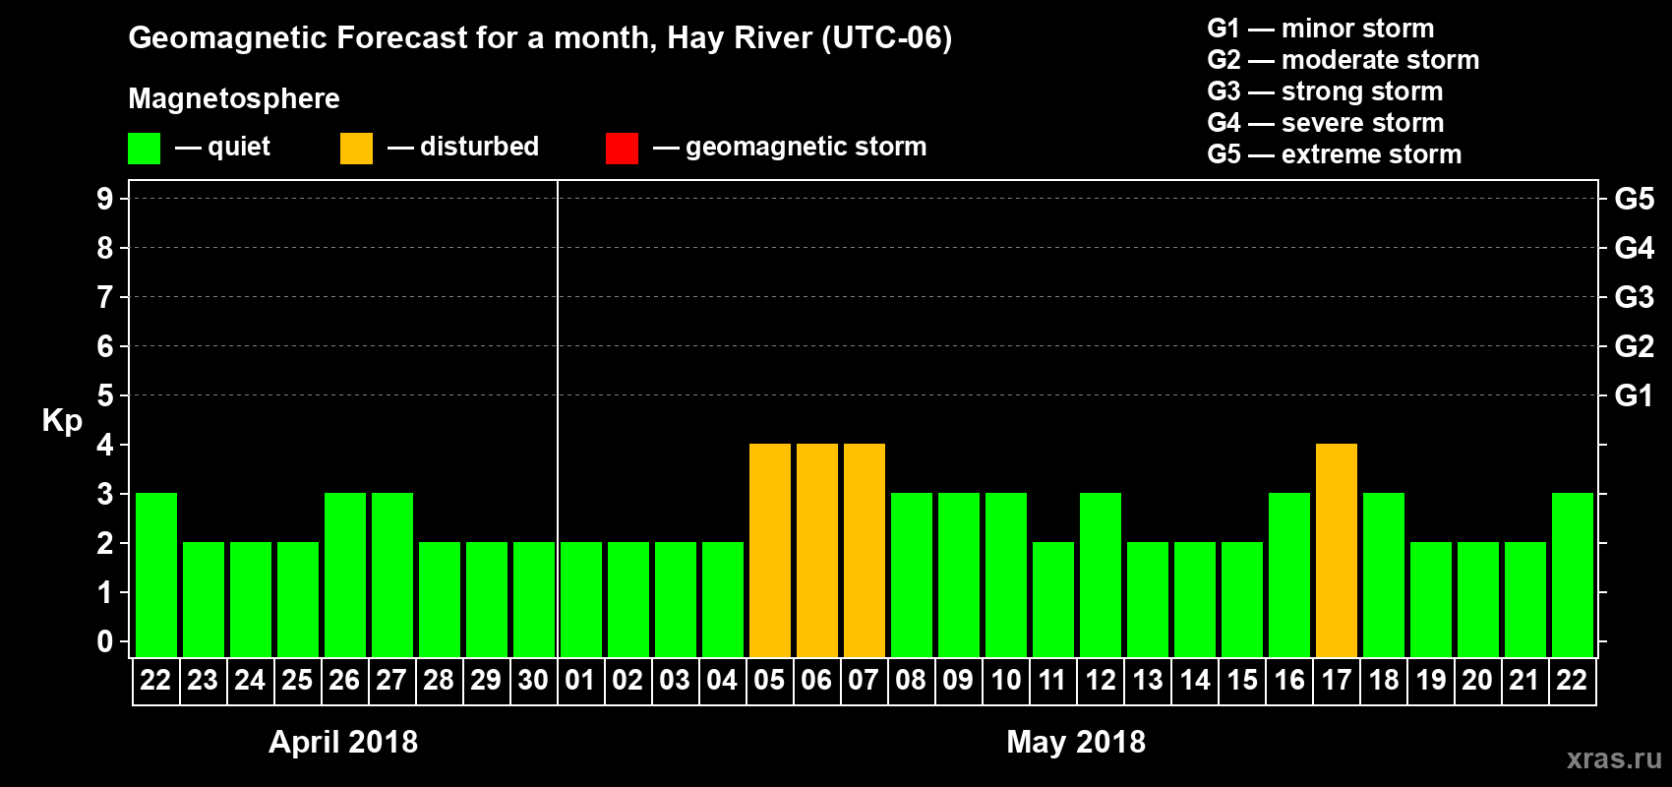Click the orange bar for May 05
The height and width of the screenshot is (787, 1672).
point(770,550)
